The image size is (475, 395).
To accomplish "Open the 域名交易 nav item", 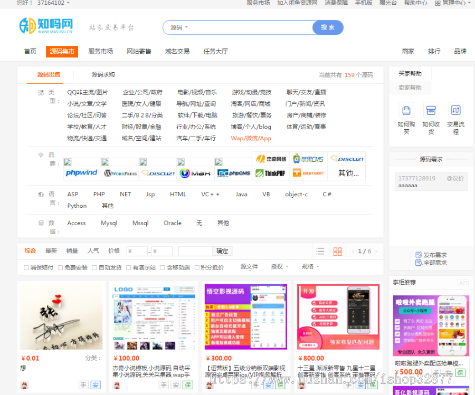I will tap(177, 52).
